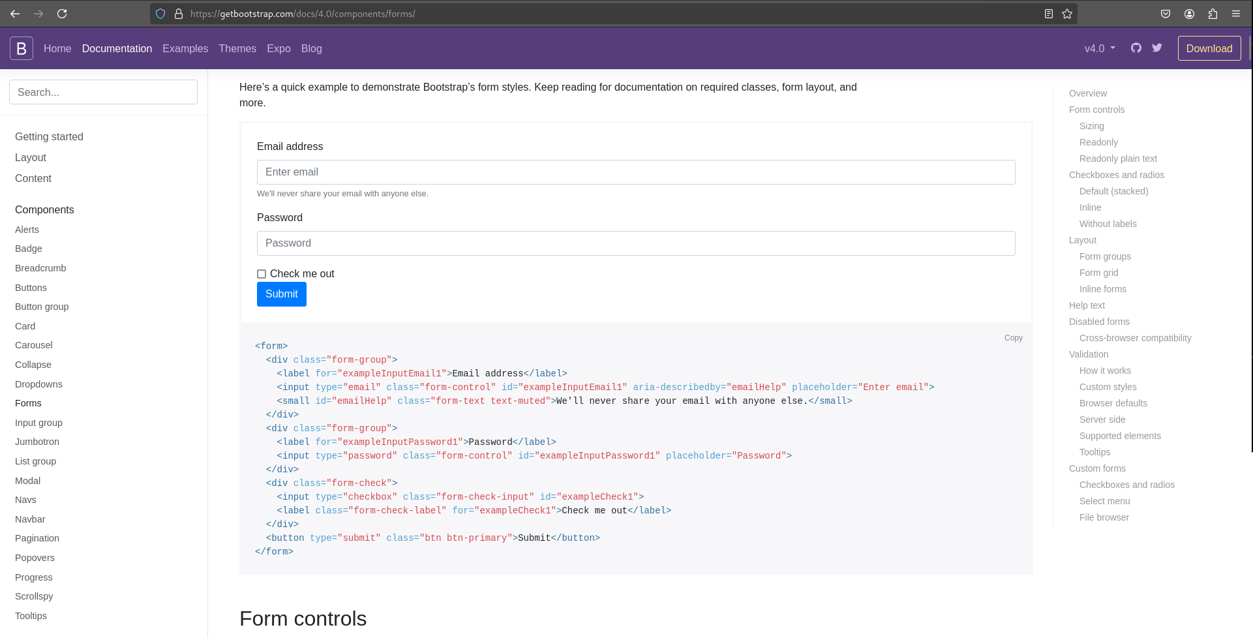This screenshot has width=1253, height=638.
Task: Click the site security padlock icon
Action: pos(178,14)
